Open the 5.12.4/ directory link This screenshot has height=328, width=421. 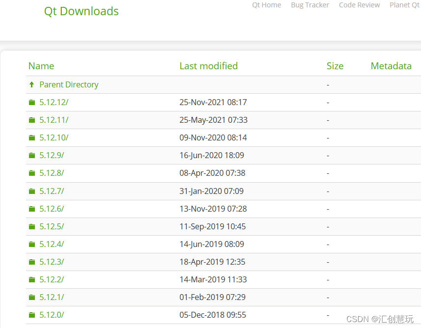[x=52, y=244]
